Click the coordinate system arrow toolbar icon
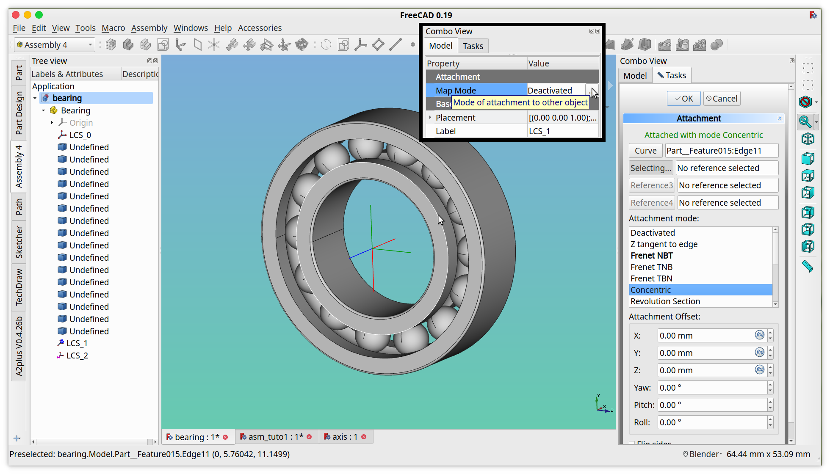This screenshot has height=474, width=830. coord(180,44)
